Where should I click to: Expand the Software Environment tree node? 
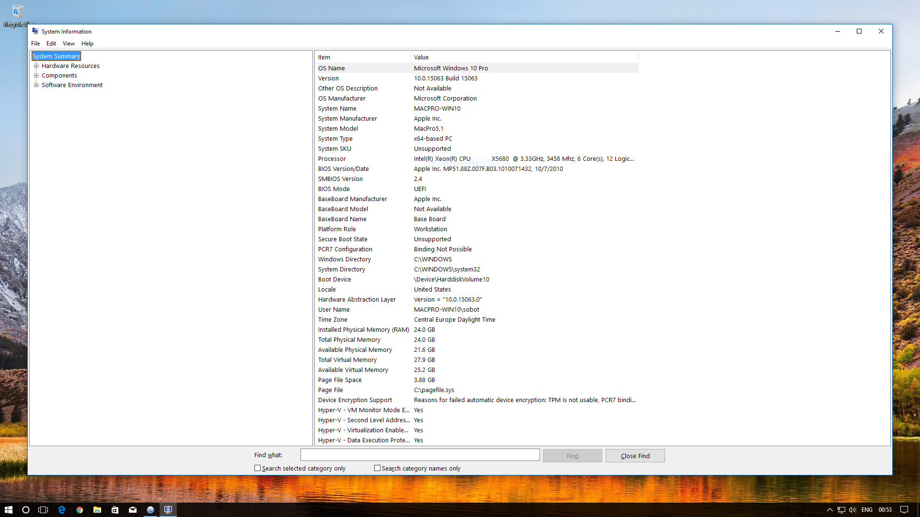(x=36, y=85)
